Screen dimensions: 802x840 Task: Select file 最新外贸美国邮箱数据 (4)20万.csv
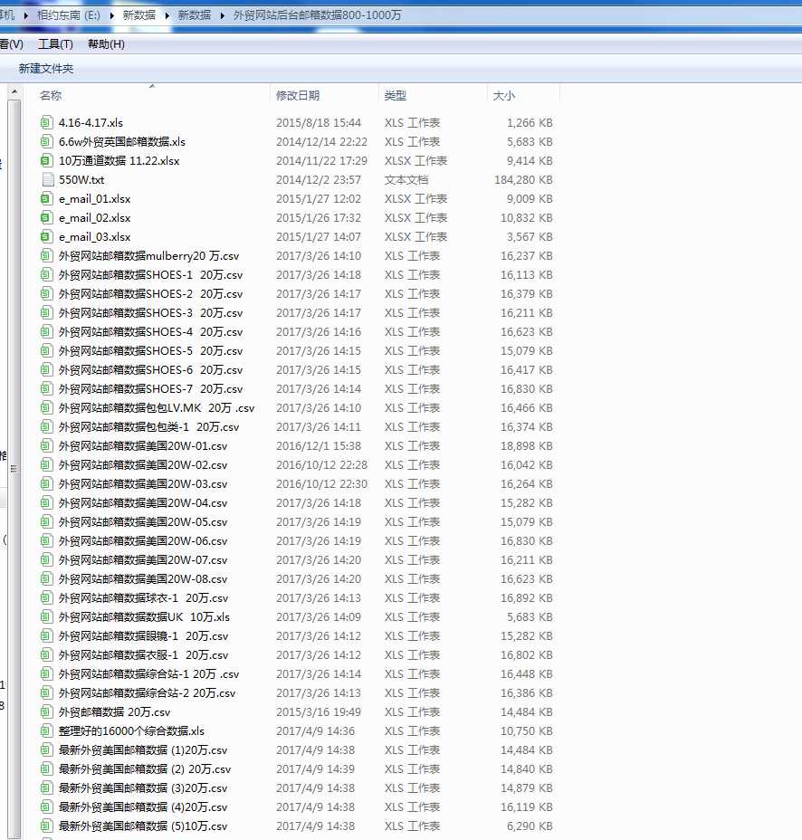[143, 807]
